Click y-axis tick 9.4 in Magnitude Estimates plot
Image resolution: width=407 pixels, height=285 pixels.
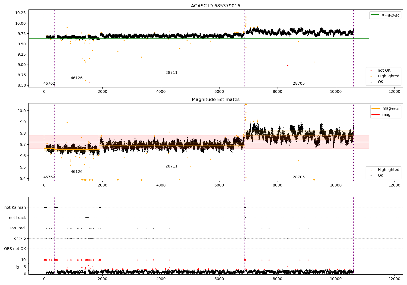pyautogui.click(x=23, y=178)
